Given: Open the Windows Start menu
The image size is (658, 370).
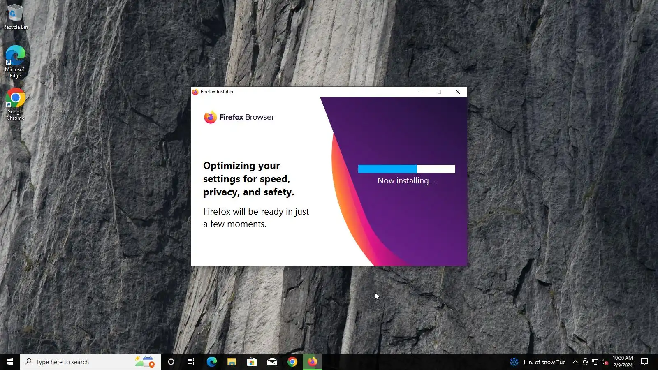Looking at the screenshot, I should click(x=10, y=362).
